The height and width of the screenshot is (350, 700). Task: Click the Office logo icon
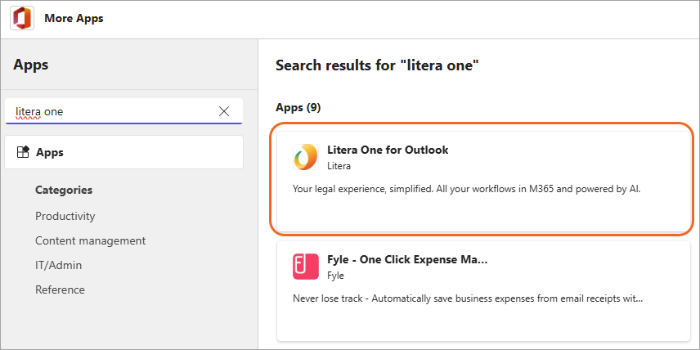22,19
